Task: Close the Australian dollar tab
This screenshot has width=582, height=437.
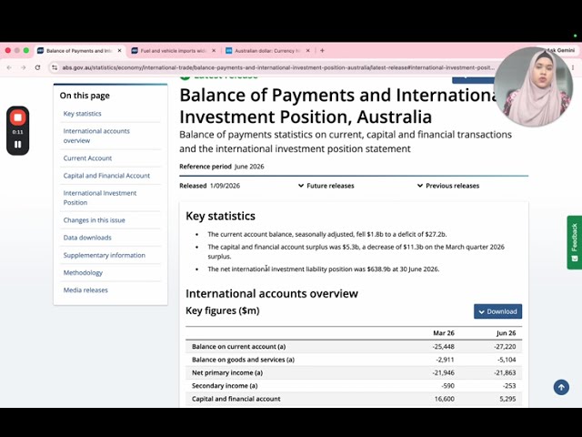Action: point(307,51)
